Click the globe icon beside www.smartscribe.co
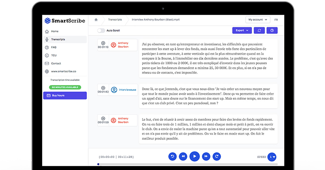325x170 pixels. coord(47,71)
